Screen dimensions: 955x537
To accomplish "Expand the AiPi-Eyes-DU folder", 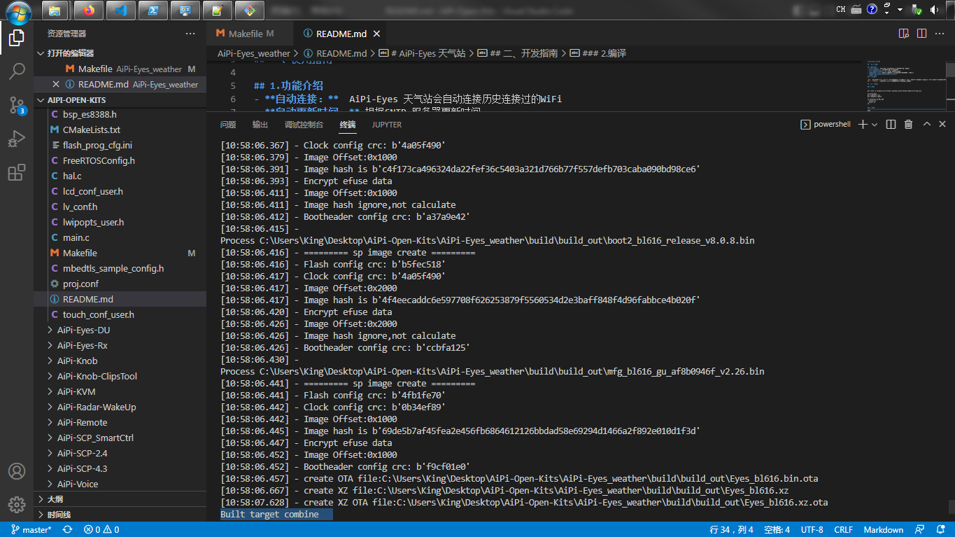I will pos(120,330).
